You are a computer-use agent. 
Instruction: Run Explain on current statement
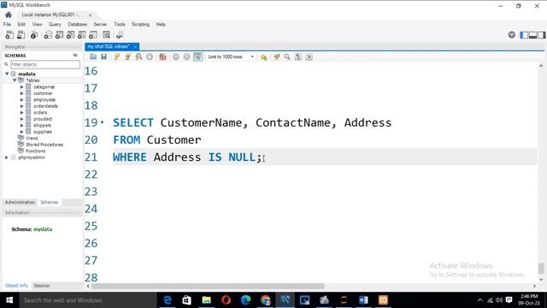[138, 56]
